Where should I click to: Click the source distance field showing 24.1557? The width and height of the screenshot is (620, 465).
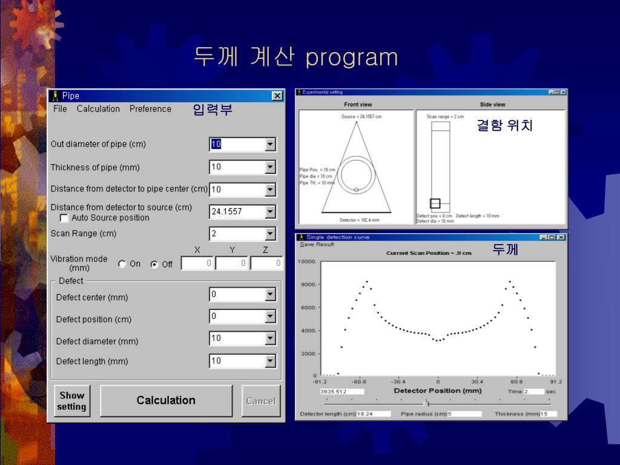point(237,212)
